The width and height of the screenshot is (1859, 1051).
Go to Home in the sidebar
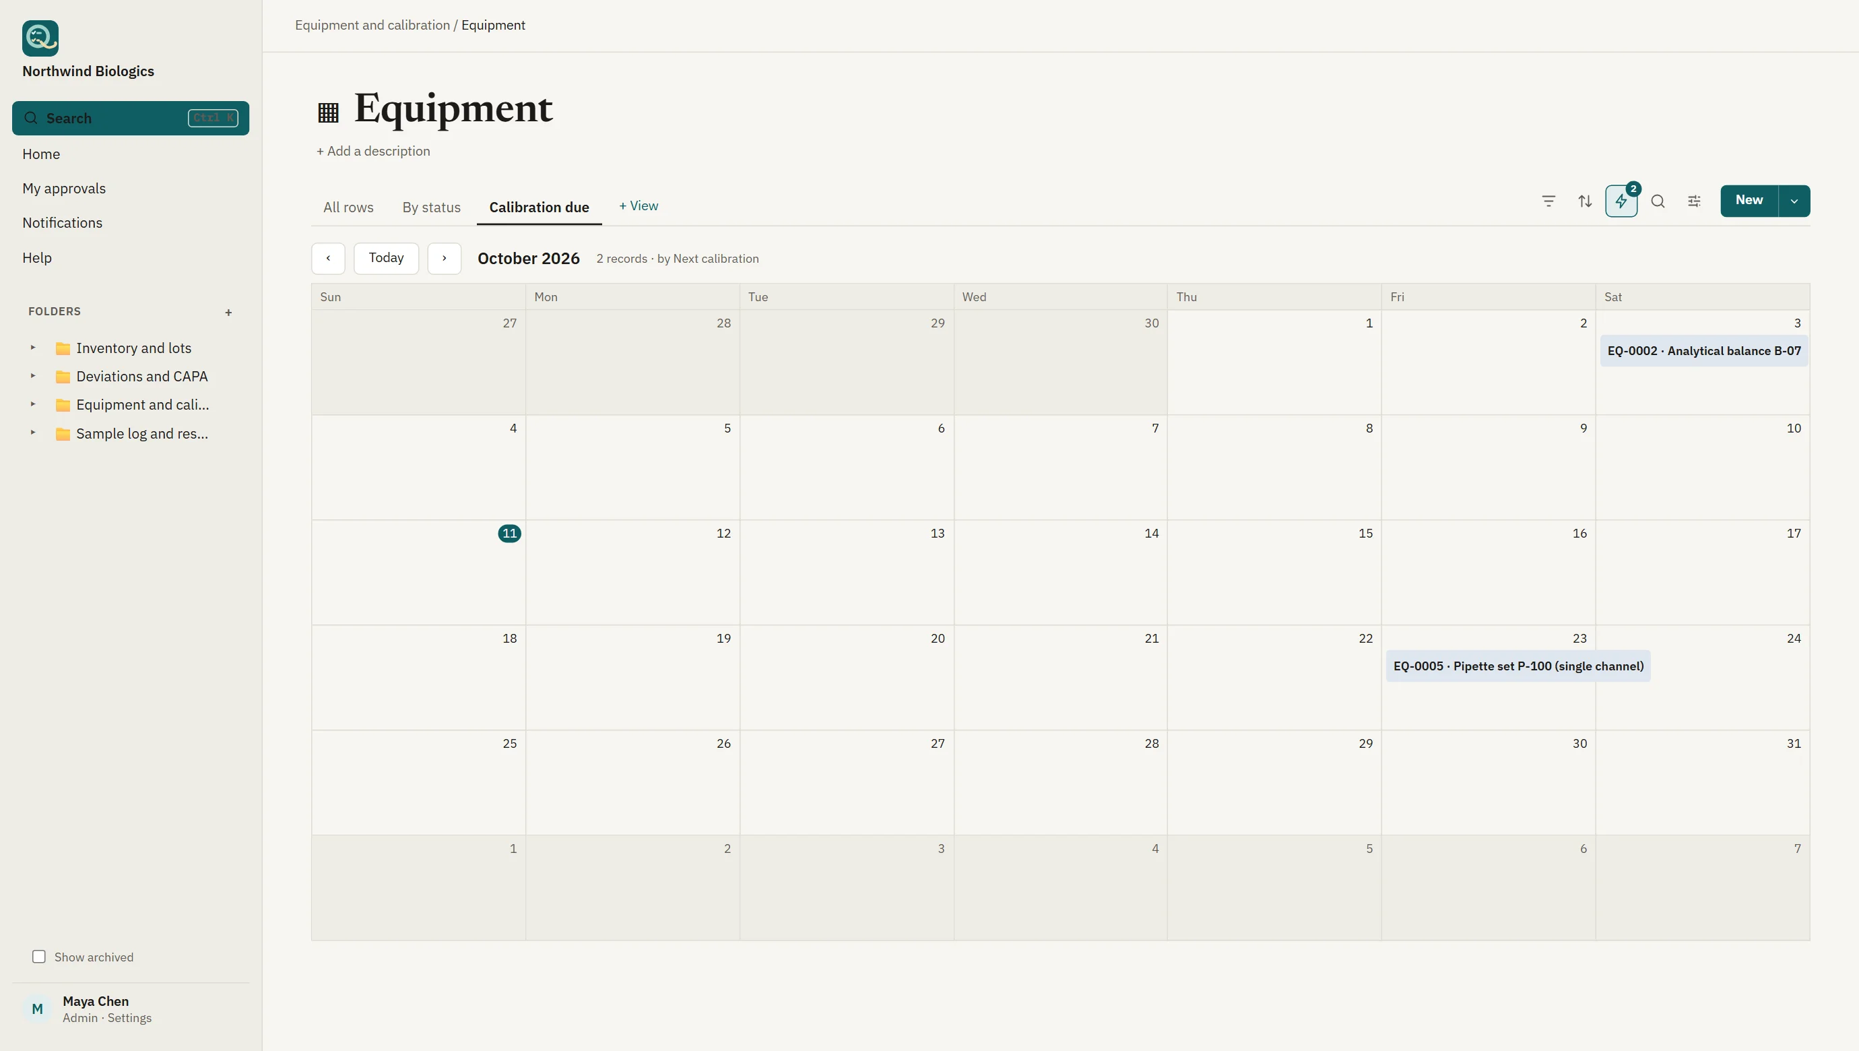click(x=41, y=154)
